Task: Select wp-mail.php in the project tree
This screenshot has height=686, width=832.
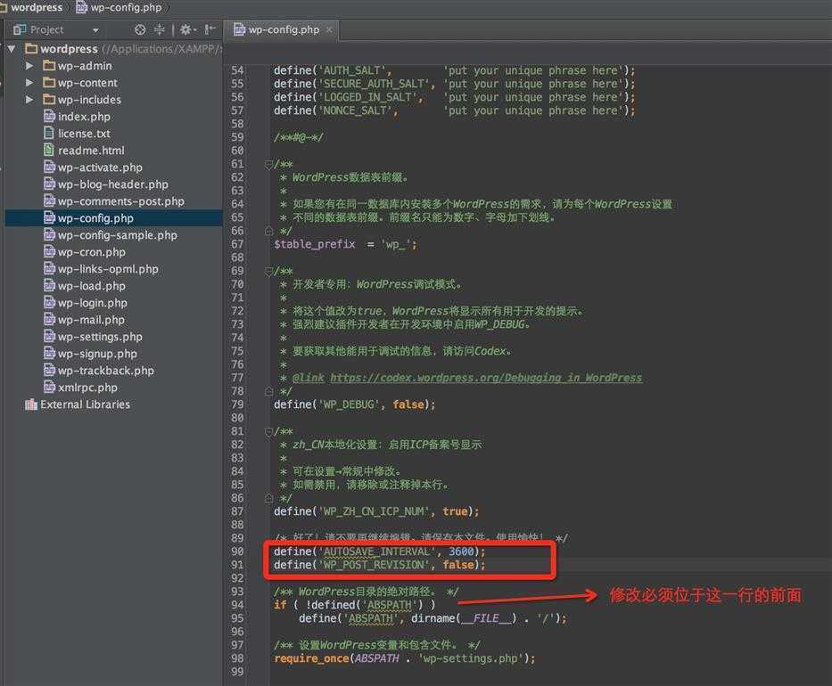Action: click(91, 320)
